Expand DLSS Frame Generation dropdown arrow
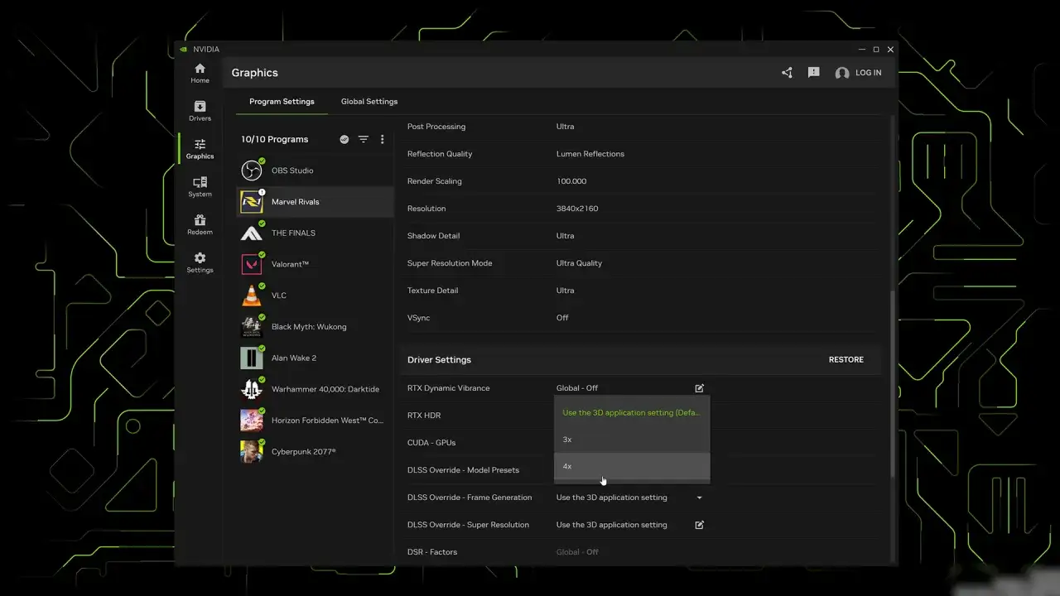 tap(700, 497)
